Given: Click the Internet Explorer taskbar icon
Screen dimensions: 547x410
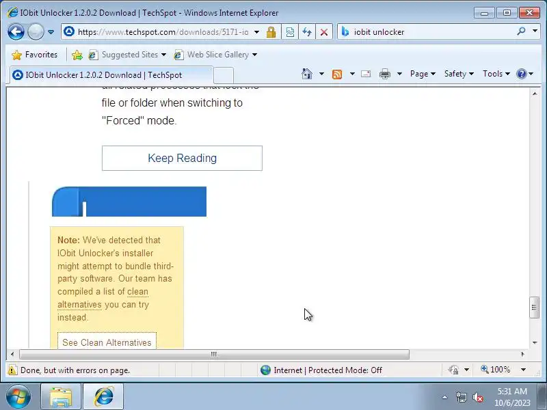Looking at the screenshot, I should (x=103, y=397).
